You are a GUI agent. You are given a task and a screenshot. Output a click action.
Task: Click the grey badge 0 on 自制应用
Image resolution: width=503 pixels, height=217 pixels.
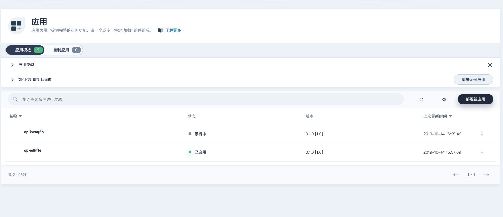[76, 50]
